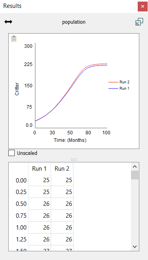The height and width of the screenshot is (260, 148).
Task: Select the Run 2 value at time 1.00
Action: [62, 228]
